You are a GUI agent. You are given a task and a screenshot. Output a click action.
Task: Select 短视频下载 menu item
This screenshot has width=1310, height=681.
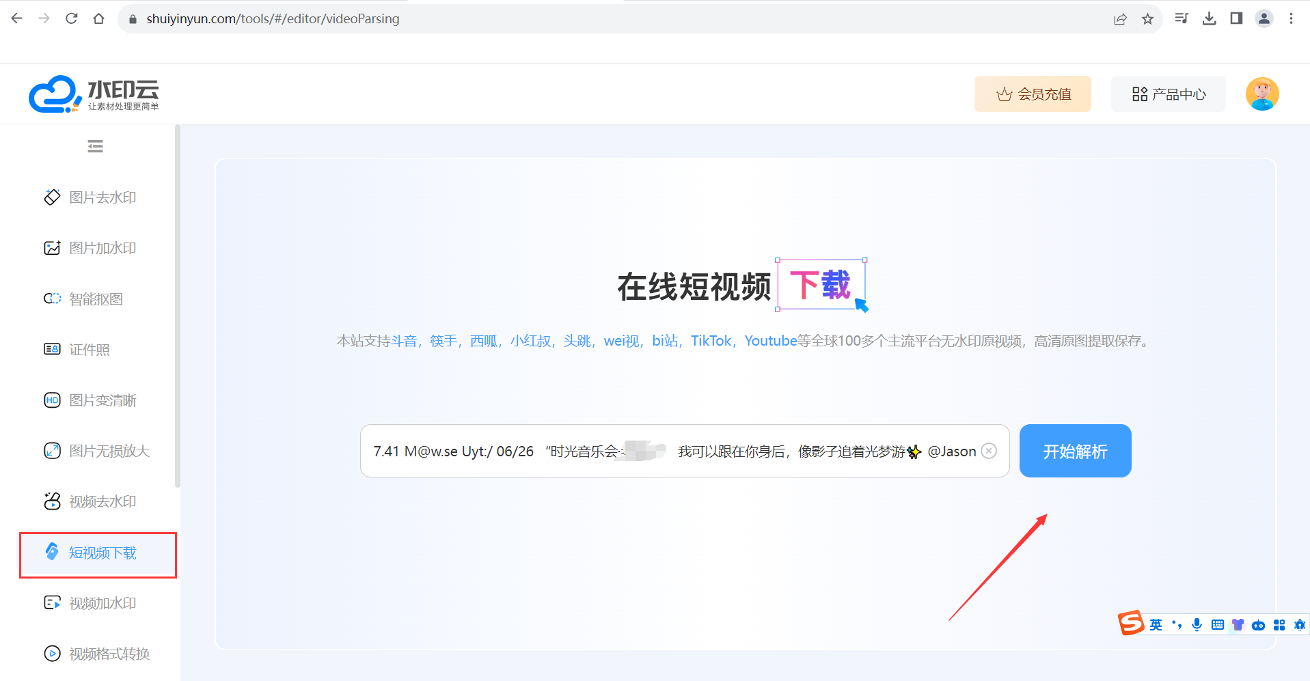pos(98,555)
